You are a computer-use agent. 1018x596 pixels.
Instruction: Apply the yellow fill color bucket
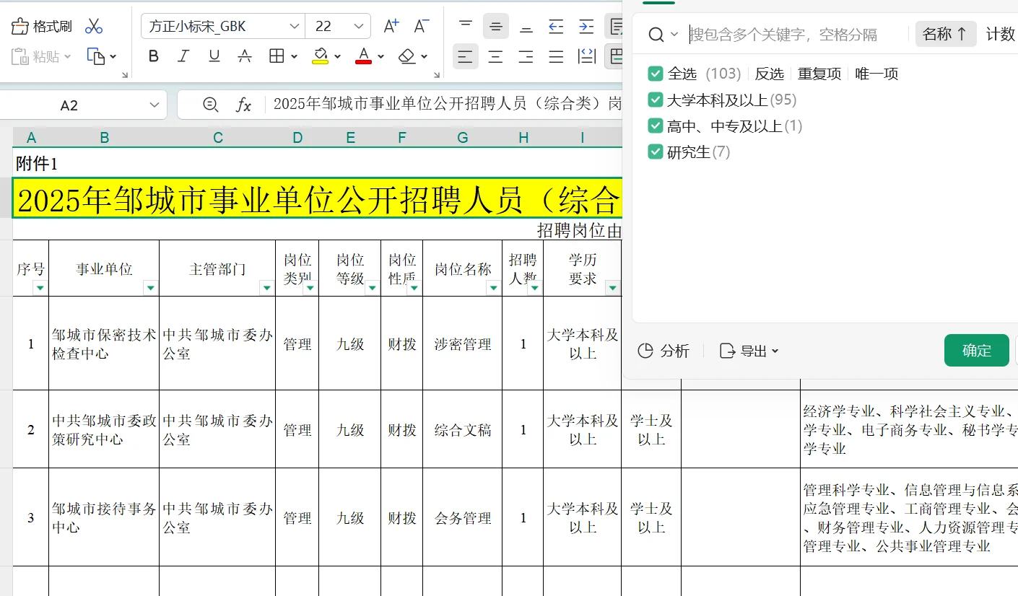[x=321, y=56]
